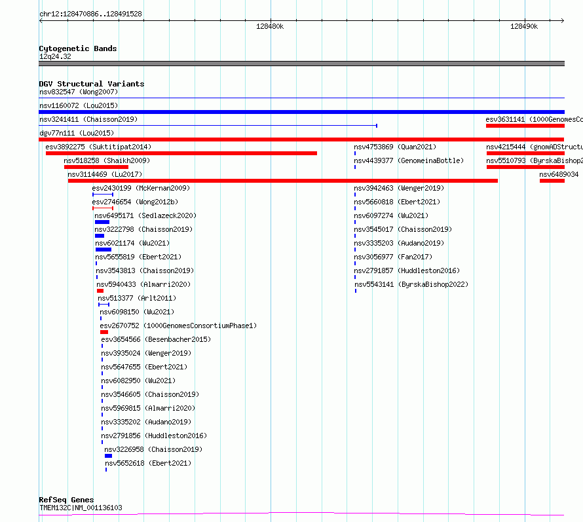Select esv3654566 (Besenbacher2015) variant
Screen dimensions: 583x522
tap(156, 339)
